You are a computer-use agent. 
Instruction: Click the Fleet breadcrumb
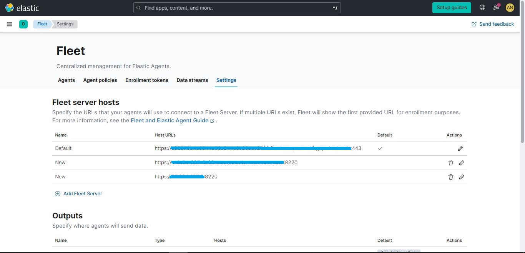click(42, 24)
